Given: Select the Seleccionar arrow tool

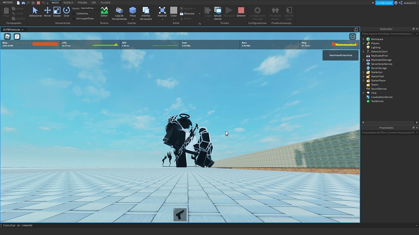Looking at the screenshot, I should click(35, 12).
